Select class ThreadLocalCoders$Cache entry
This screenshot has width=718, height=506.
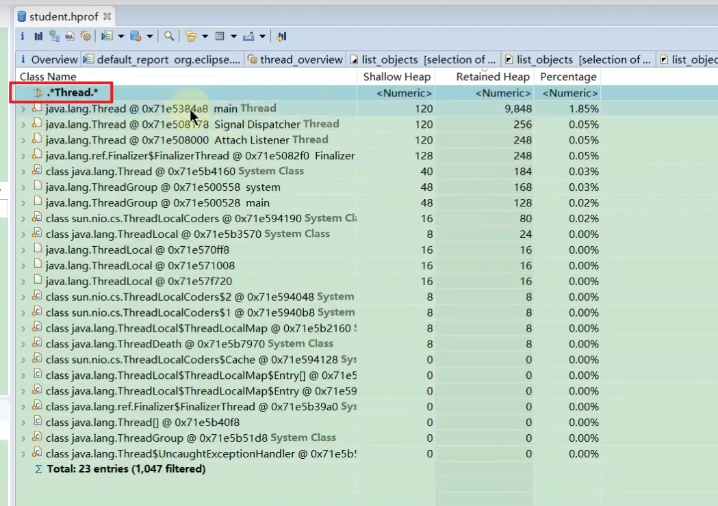(x=201, y=360)
